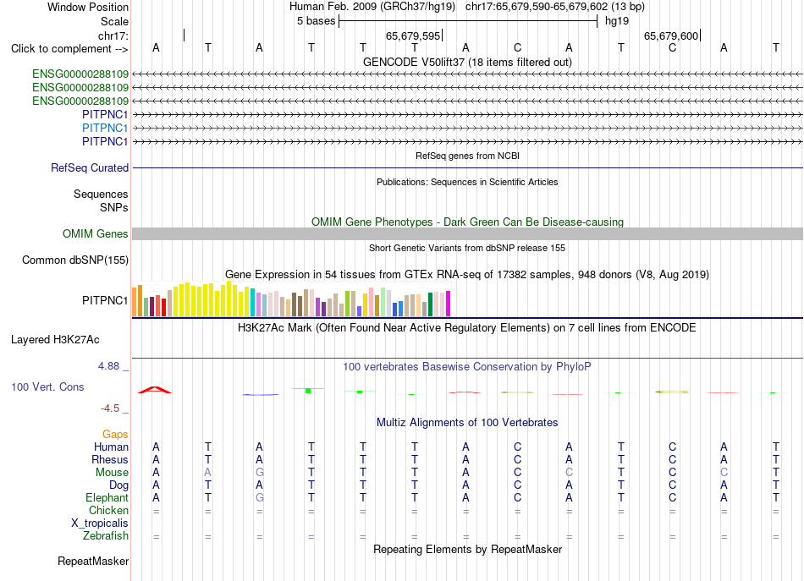Image resolution: width=804 pixels, height=581 pixels.
Task: Click the bright green square in PhyloP track
Action: pos(308,391)
